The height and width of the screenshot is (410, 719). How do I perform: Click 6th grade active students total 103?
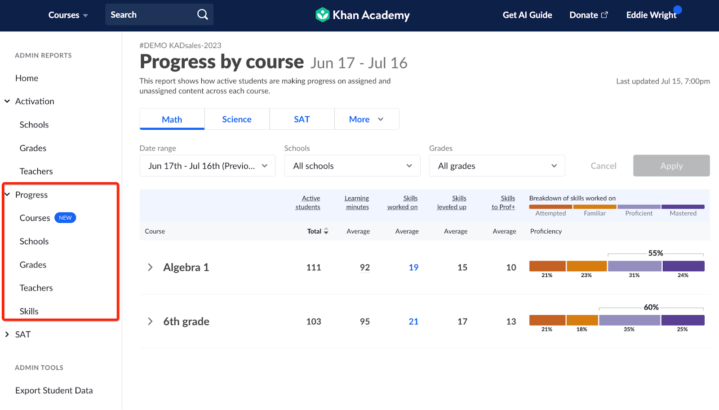314,322
